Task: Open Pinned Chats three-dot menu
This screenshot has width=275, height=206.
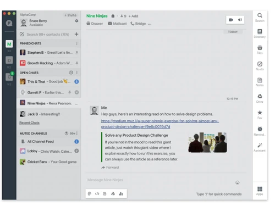Action: coord(76,43)
